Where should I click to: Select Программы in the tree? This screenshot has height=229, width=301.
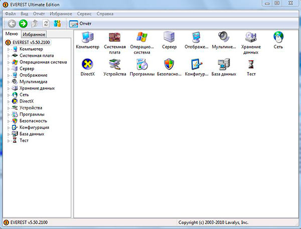point(32,114)
